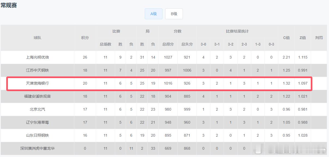The width and height of the screenshot is (329, 157).
Task: Click the points value 20
Action: (x=85, y=83)
